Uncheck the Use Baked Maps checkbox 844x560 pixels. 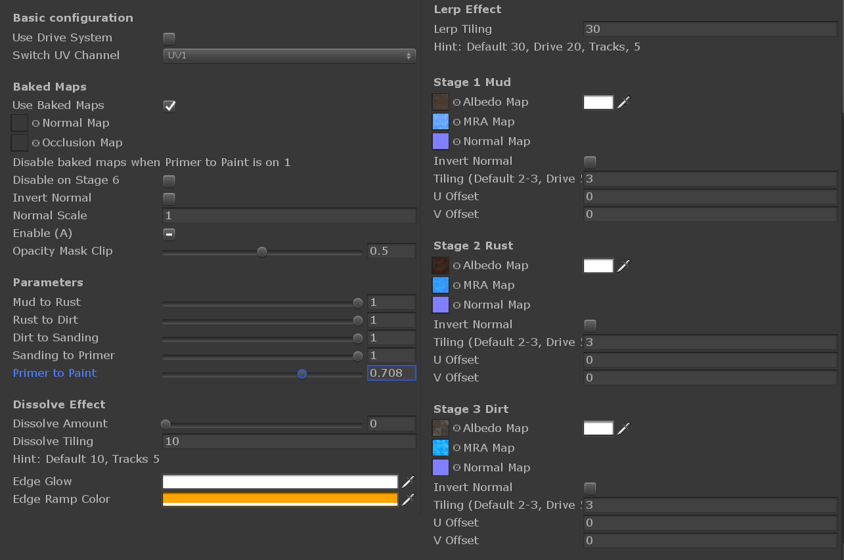coord(169,106)
